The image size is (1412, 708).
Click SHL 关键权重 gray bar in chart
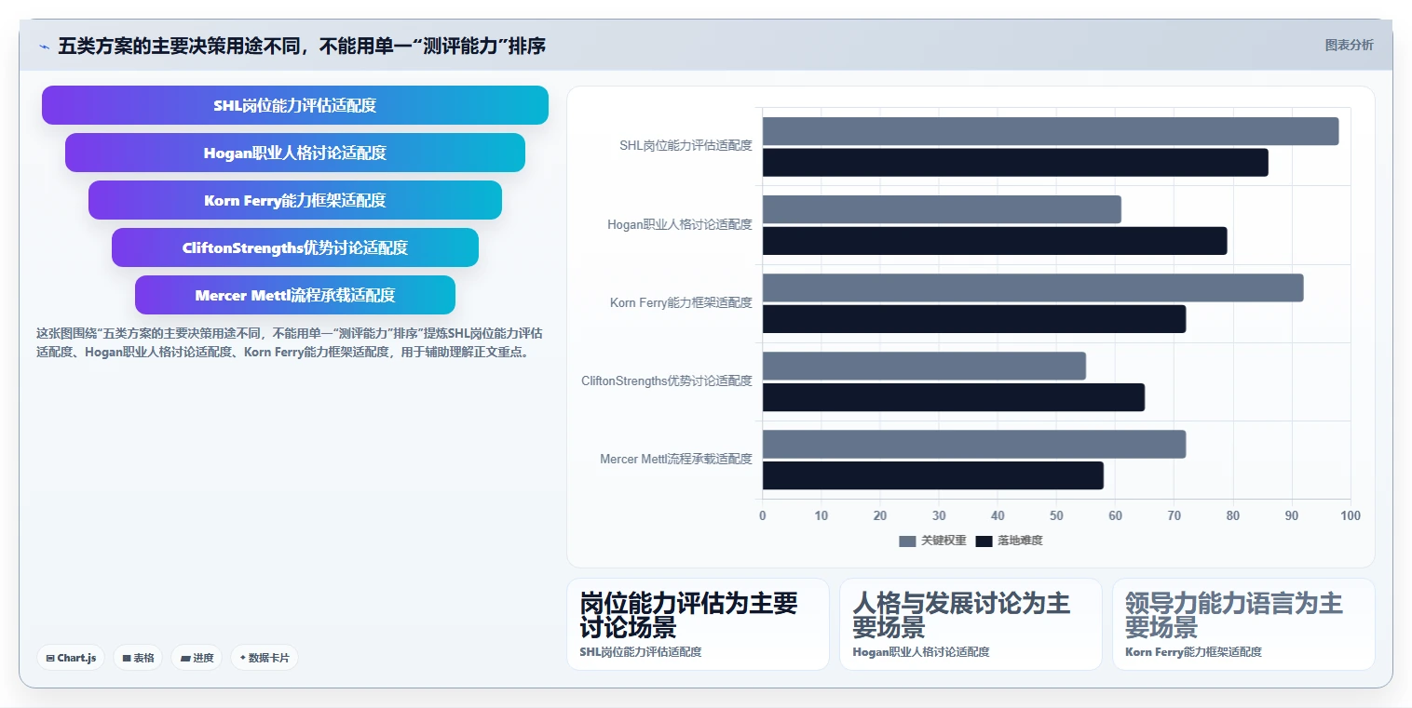pyautogui.click(x=1051, y=131)
